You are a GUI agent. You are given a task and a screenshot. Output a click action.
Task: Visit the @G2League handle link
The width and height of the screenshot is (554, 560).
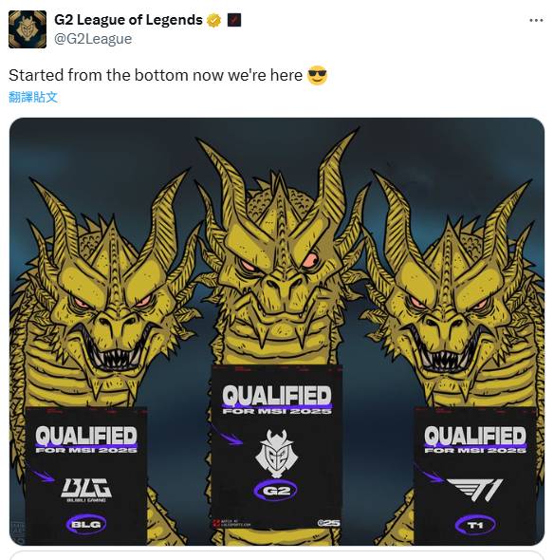[93, 39]
